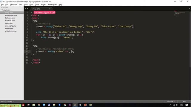Open arrays.php in the sidebar
The image size is (191, 107).
9,12
